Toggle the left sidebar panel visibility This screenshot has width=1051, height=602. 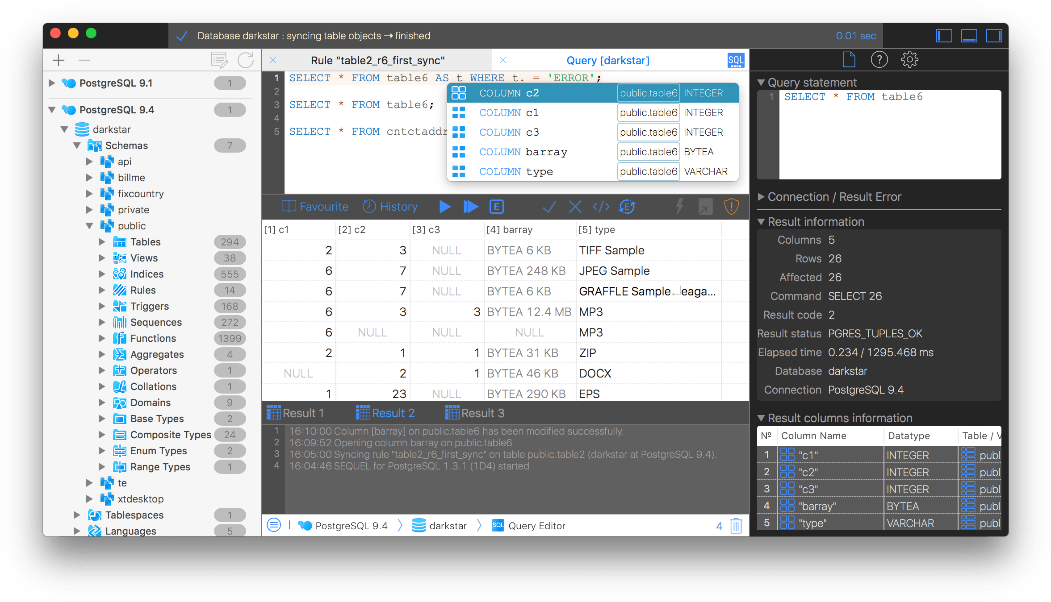[x=944, y=36]
